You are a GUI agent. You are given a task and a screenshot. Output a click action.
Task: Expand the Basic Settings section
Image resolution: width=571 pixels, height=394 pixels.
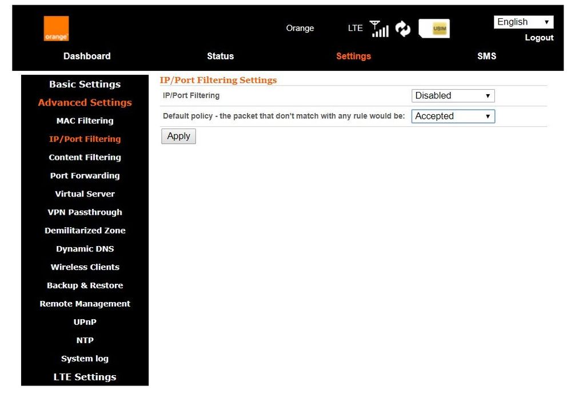[85, 85]
